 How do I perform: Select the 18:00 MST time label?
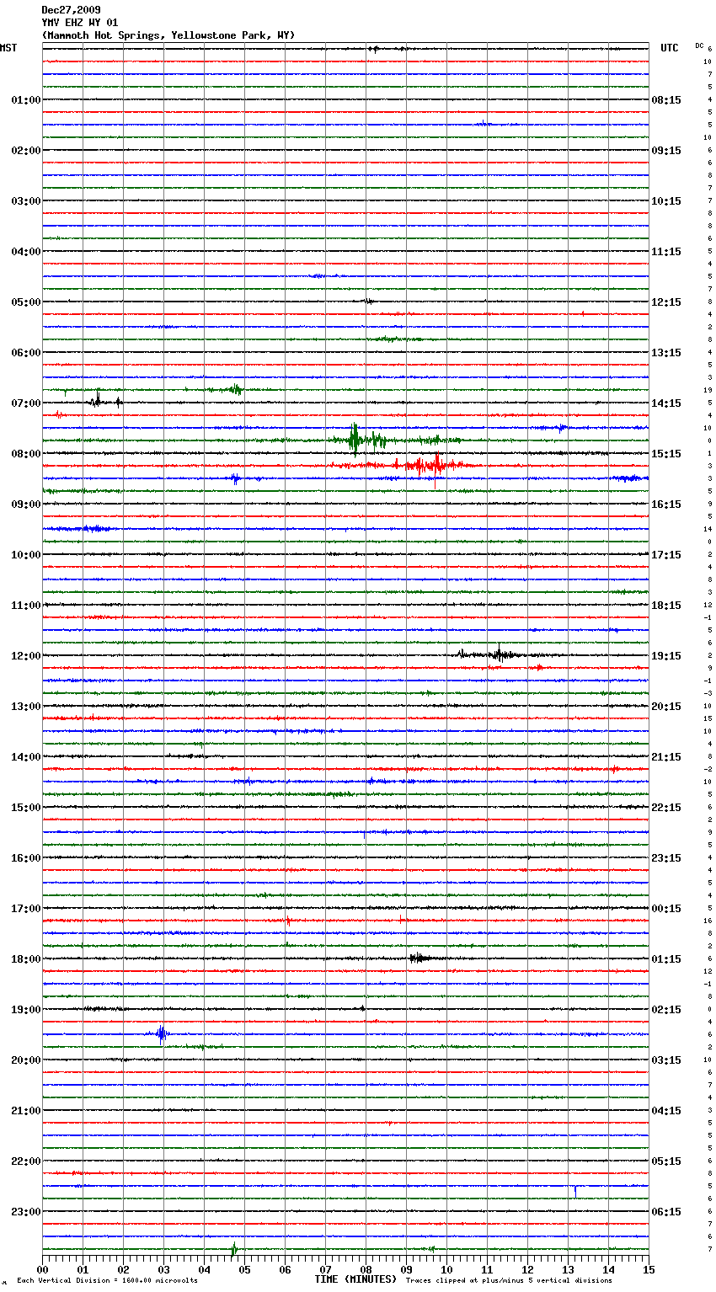25,959
